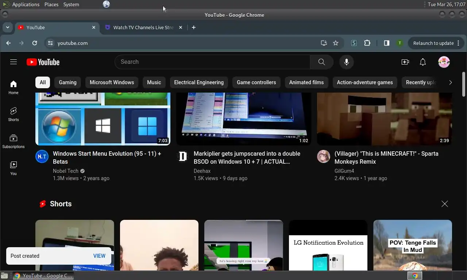Click the page vertical scrollbar thumb

point(464,84)
